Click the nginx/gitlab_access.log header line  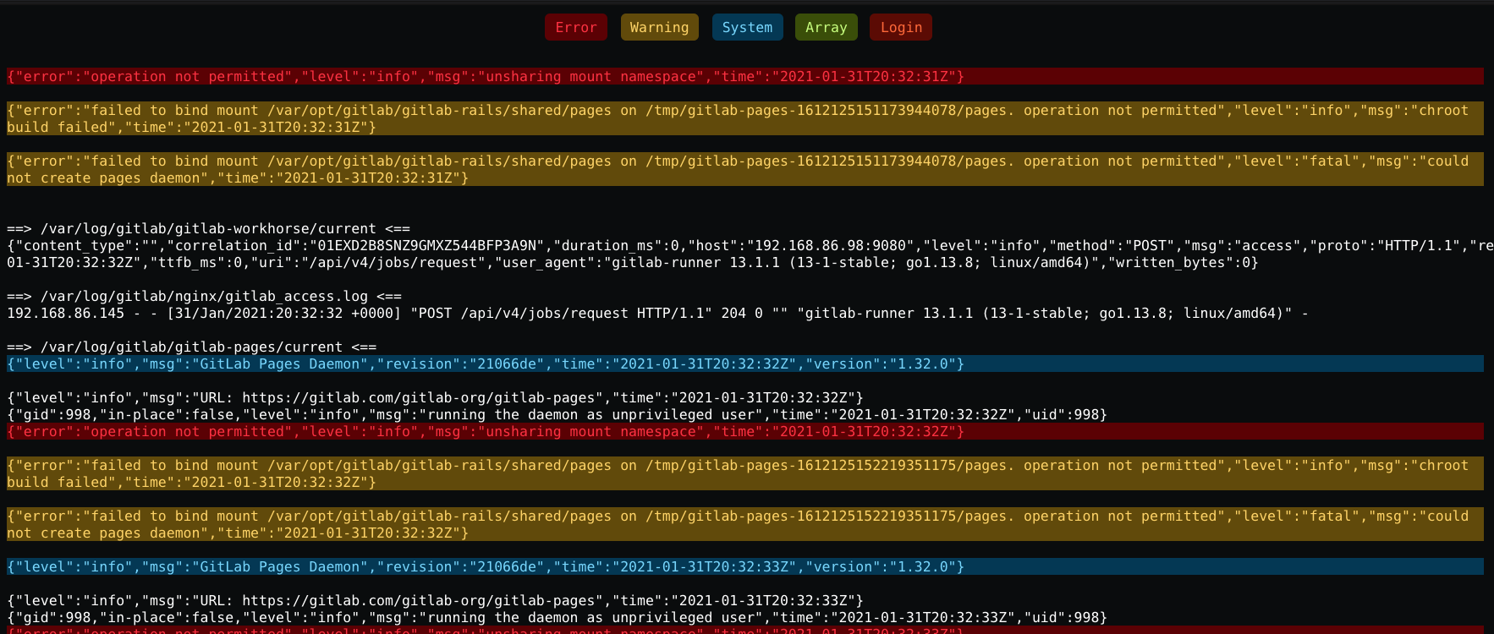point(204,296)
